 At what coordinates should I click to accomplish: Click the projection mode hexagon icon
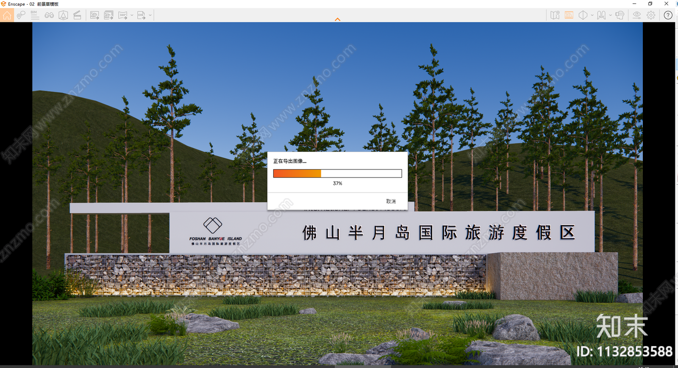583,15
